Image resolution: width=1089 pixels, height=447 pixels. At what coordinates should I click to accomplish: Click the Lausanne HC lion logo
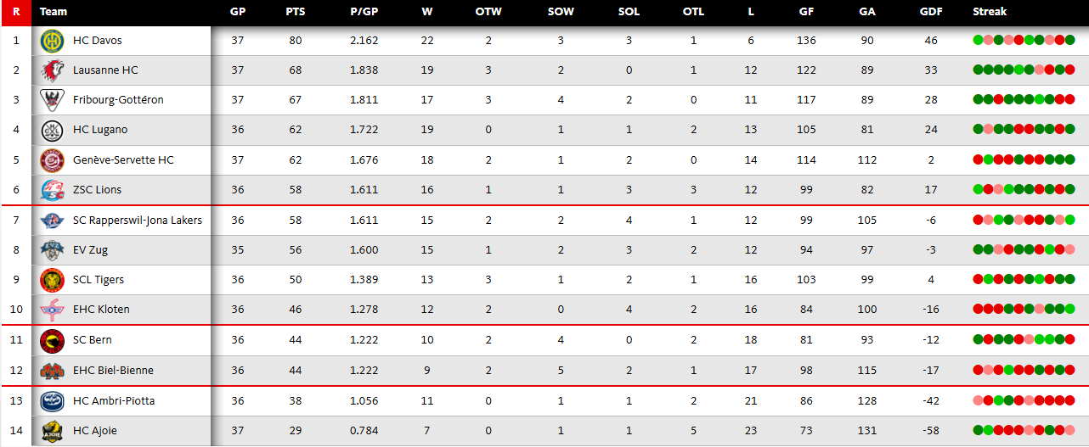(x=53, y=70)
